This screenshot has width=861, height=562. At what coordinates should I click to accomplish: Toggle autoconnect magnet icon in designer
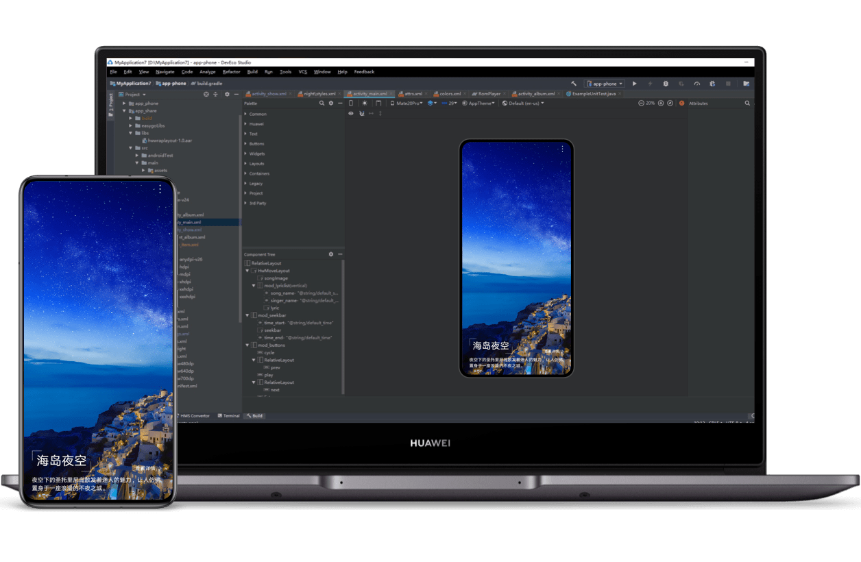[361, 113]
